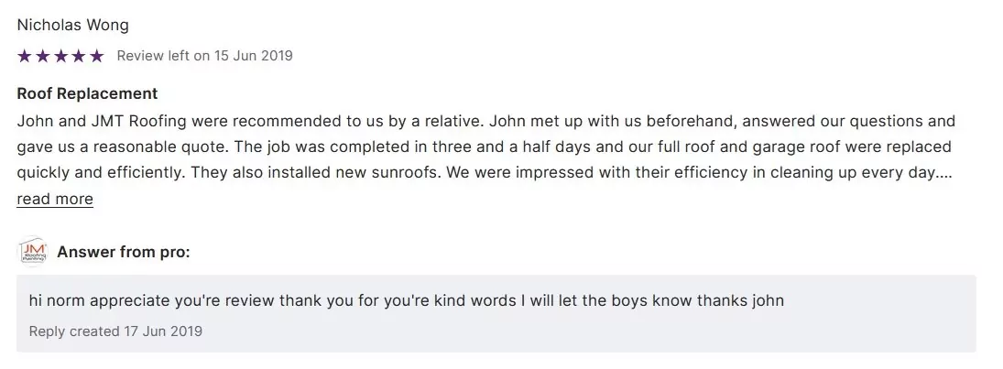Click the 'Review left on 15 Jun 2019' date
The height and width of the screenshot is (369, 1003).
point(204,56)
